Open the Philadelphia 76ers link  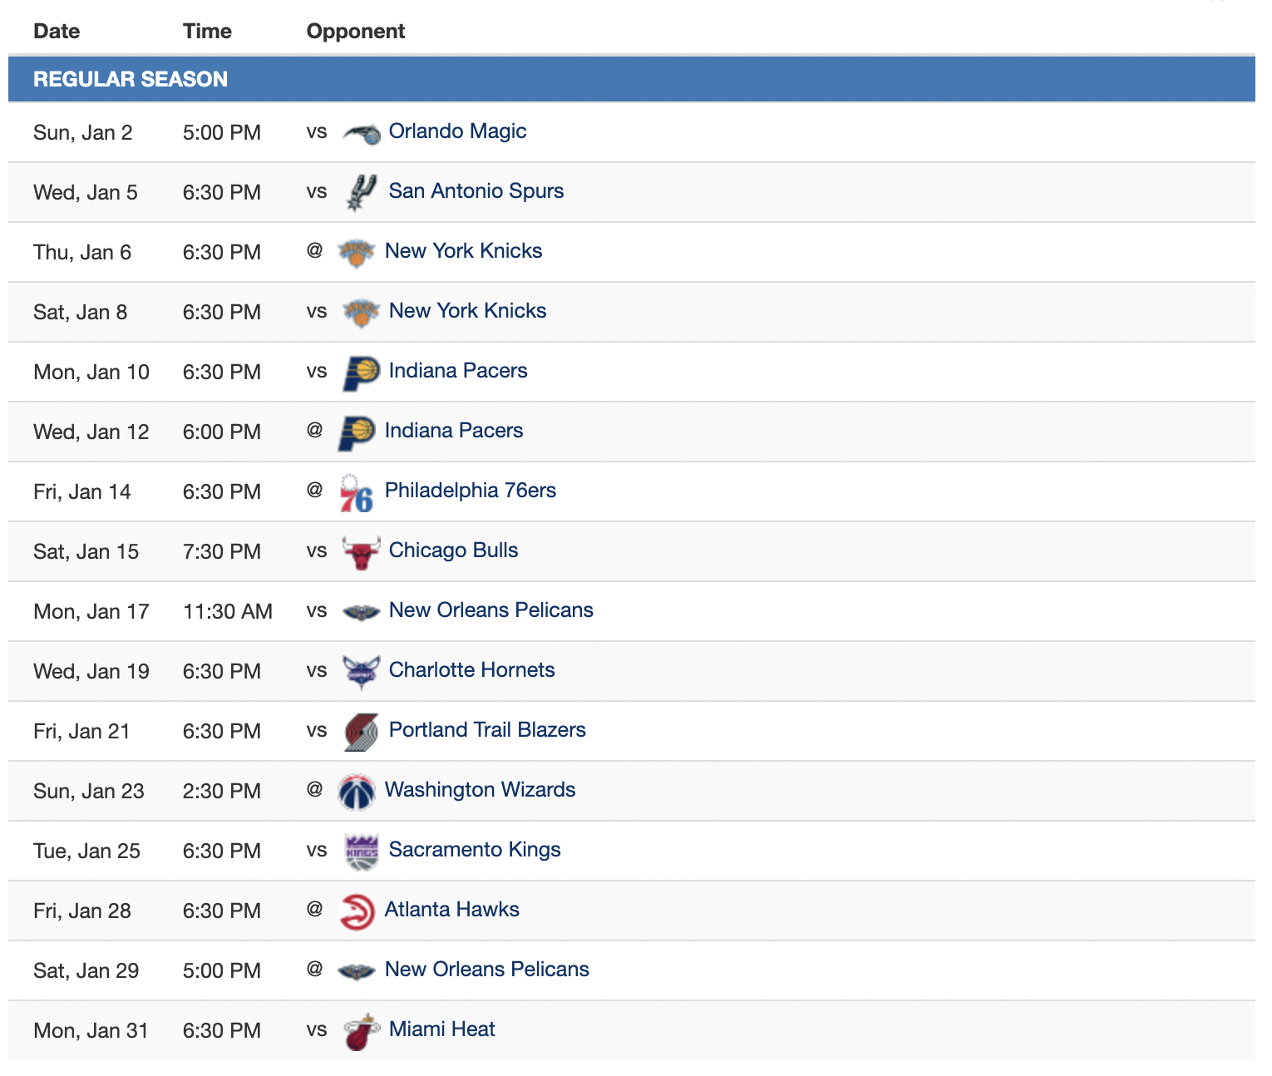coord(471,491)
